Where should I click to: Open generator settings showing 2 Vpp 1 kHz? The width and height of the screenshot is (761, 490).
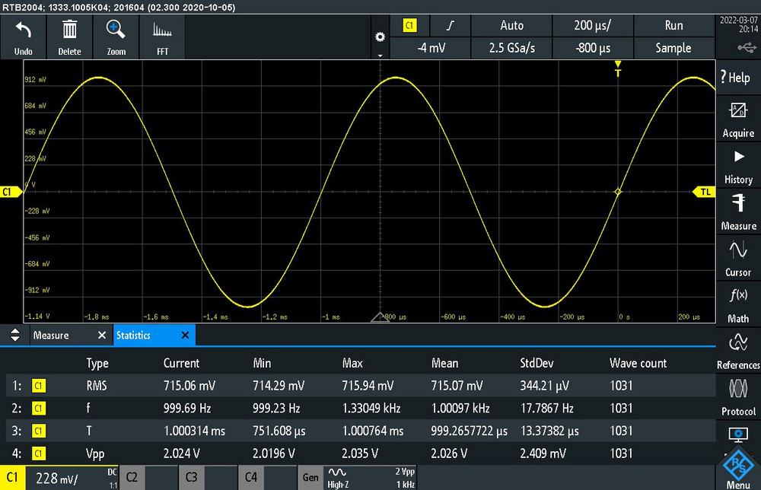pyautogui.click(x=371, y=477)
